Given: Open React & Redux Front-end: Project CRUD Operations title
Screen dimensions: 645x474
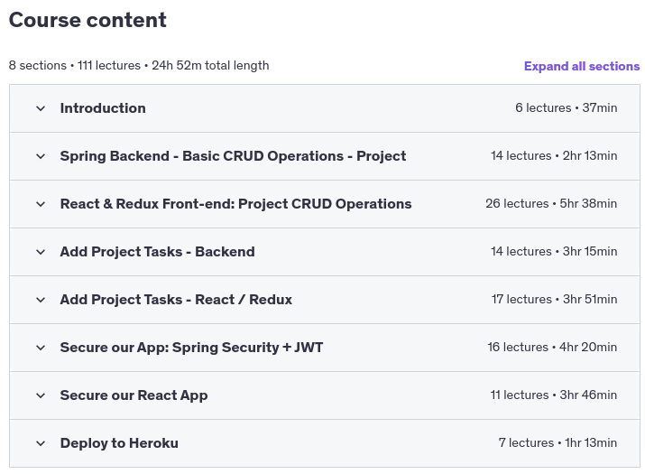Looking at the screenshot, I should pos(235,204).
